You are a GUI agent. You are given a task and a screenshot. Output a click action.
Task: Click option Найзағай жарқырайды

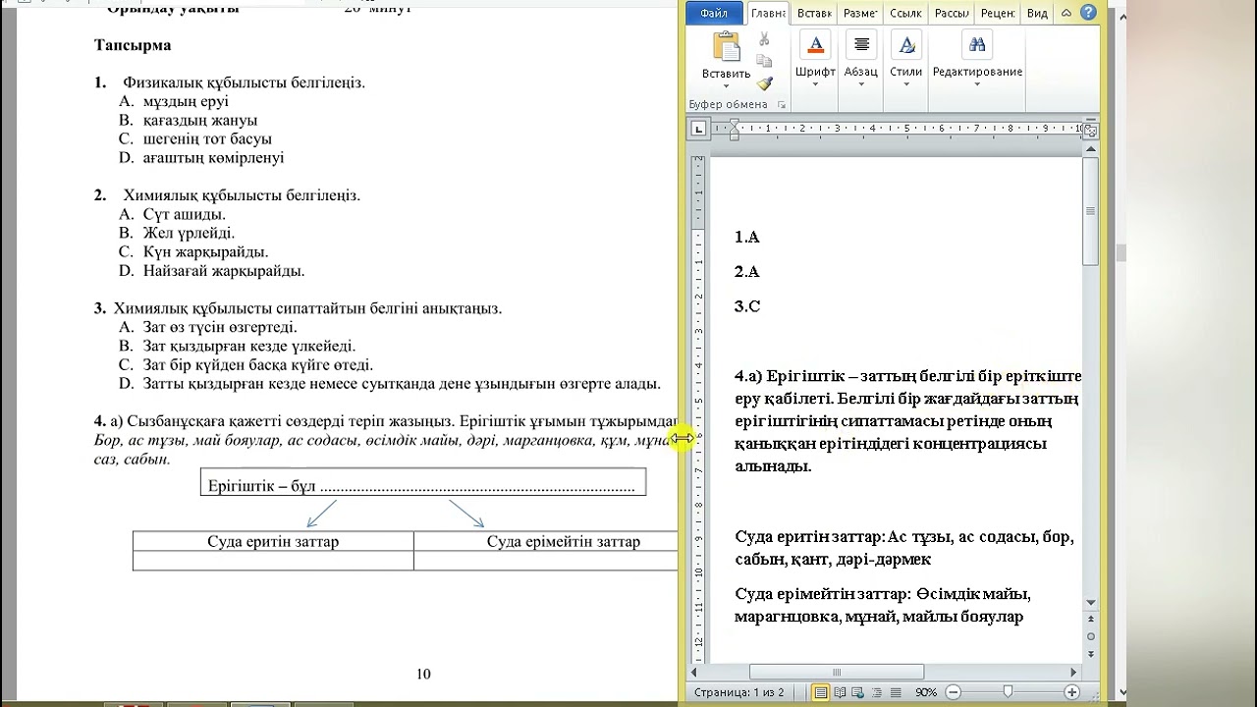224,271
